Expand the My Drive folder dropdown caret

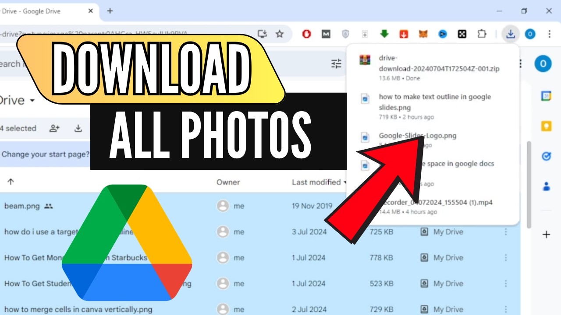click(32, 101)
